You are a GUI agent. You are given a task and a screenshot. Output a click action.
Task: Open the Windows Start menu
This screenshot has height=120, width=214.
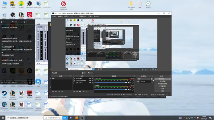pos(3,118)
